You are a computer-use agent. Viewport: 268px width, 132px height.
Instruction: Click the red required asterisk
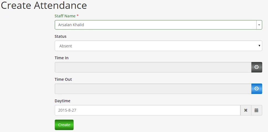click(x=78, y=16)
